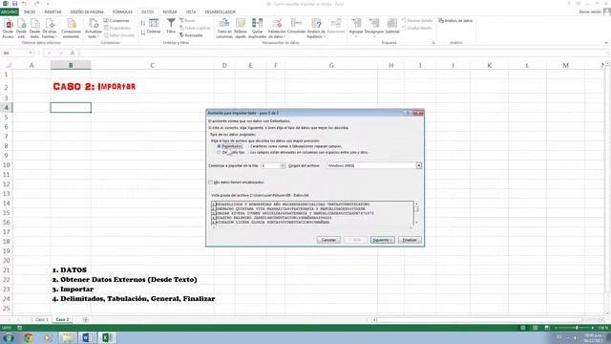Open the ARCHIVO tab
Image resolution: width=611 pixels, height=344 pixels.
pos(10,12)
